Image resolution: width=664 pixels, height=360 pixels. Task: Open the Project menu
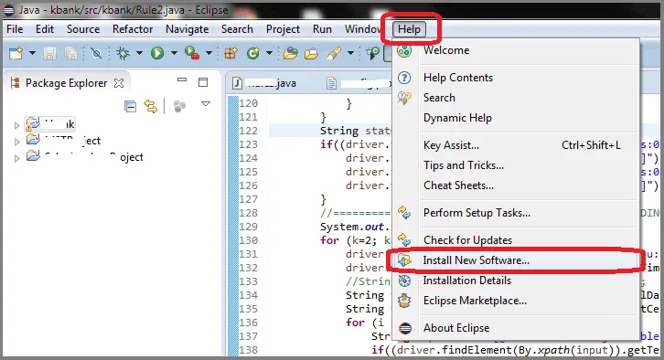[283, 29]
